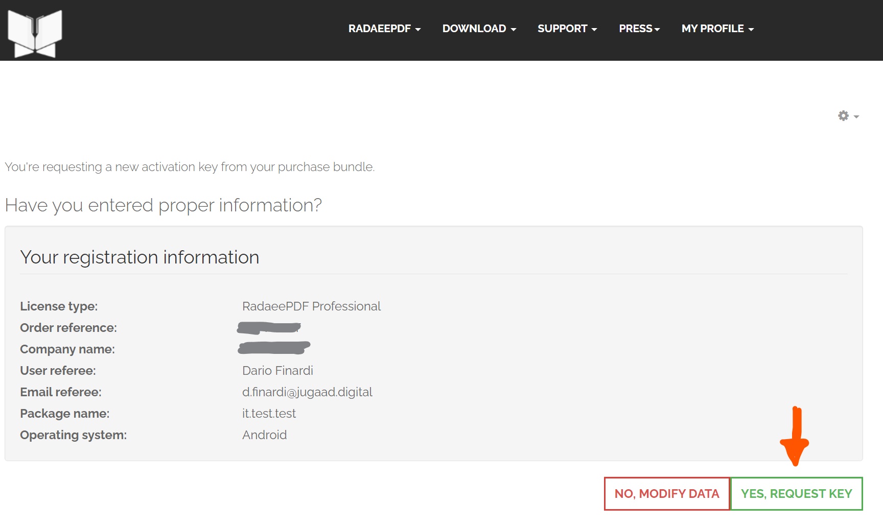The height and width of the screenshot is (528, 883).
Task: Open the PRESS menu
Action: tap(639, 29)
